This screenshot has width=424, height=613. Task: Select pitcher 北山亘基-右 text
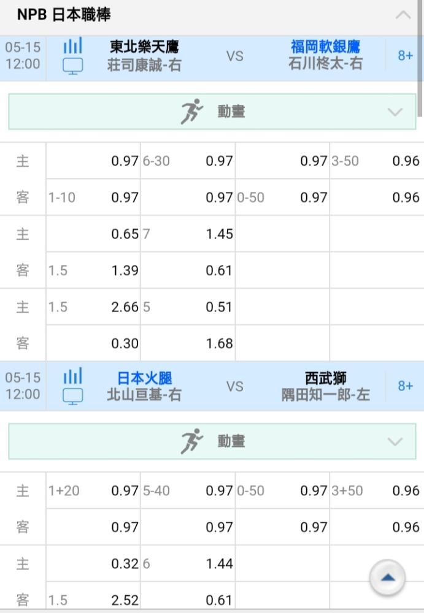pyautogui.click(x=144, y=395)
